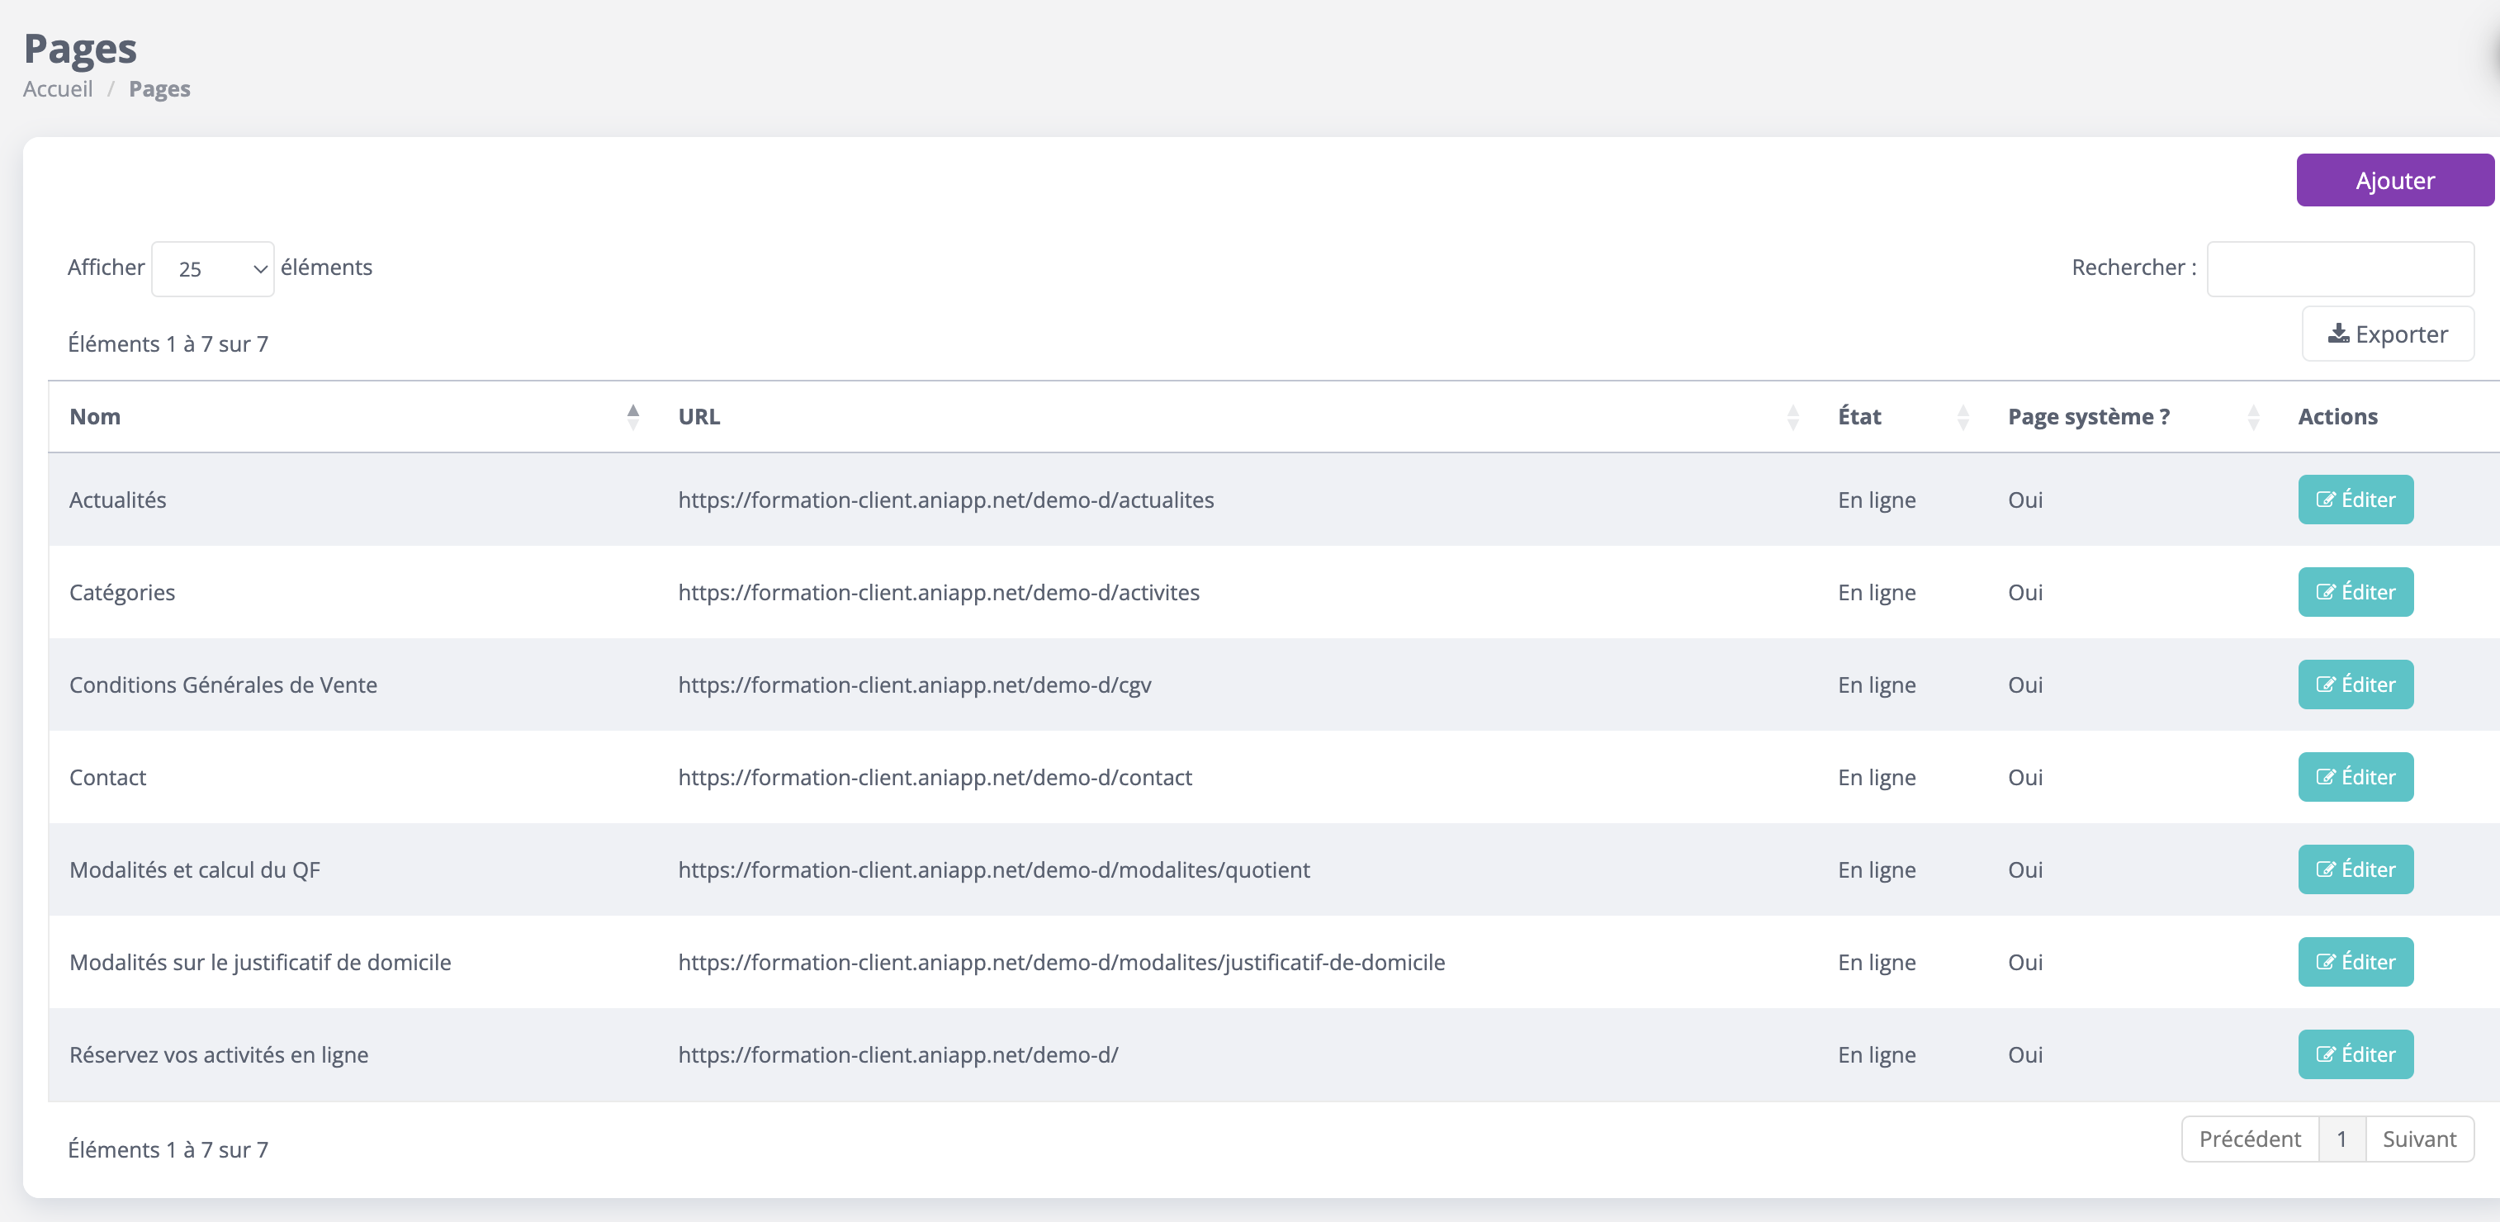Click into the Rechercher search field
The height and width of the screenshot is (1222, 2500).
point(2339,269)
